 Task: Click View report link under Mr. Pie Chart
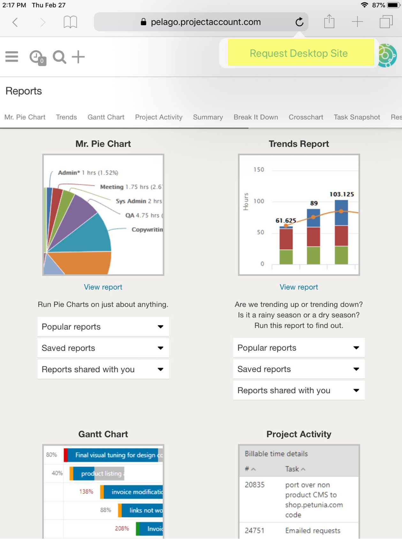(x=103, y=287)
